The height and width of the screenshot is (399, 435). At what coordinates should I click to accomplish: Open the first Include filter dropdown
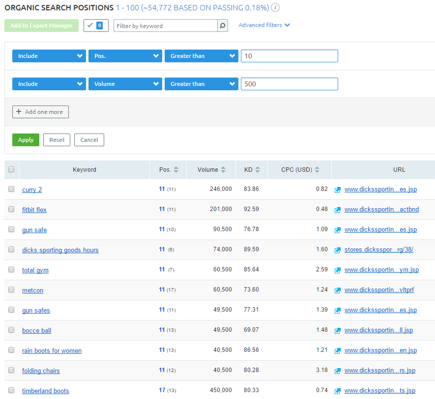[49, 56]
